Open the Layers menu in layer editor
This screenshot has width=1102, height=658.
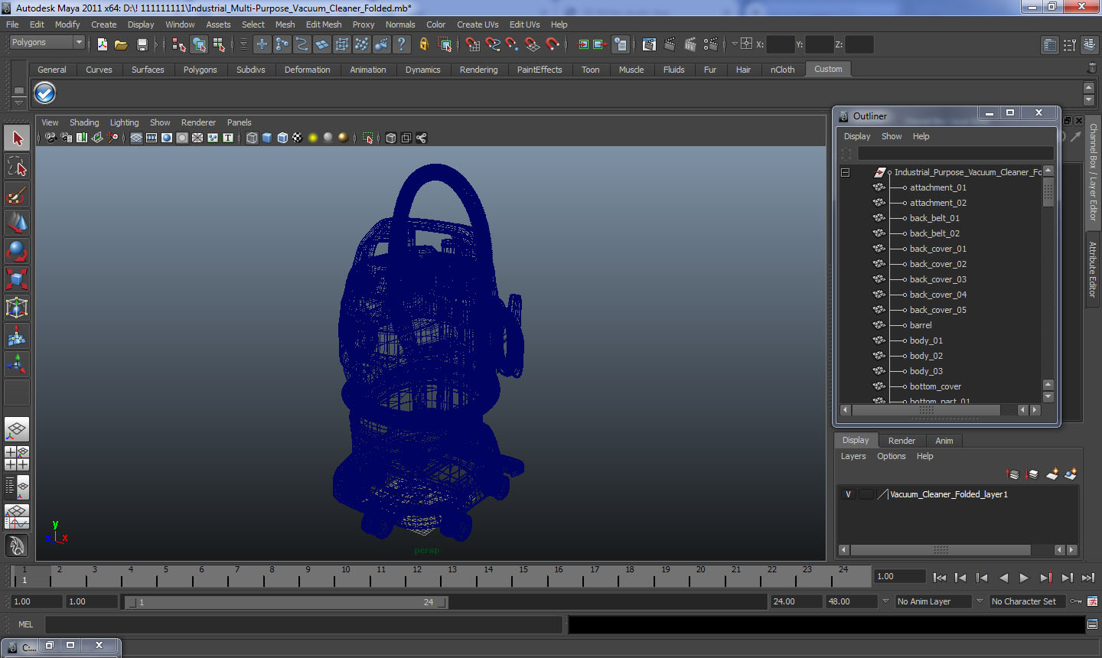[853, 456]
